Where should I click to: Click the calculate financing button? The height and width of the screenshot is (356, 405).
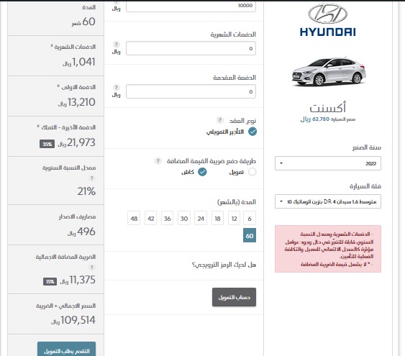(234, 297)
